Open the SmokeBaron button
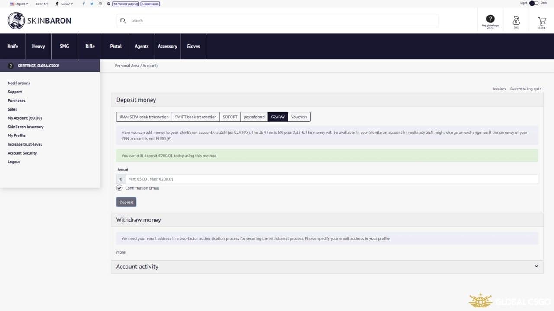Screen dimensions: 554x311 point(150,3)
